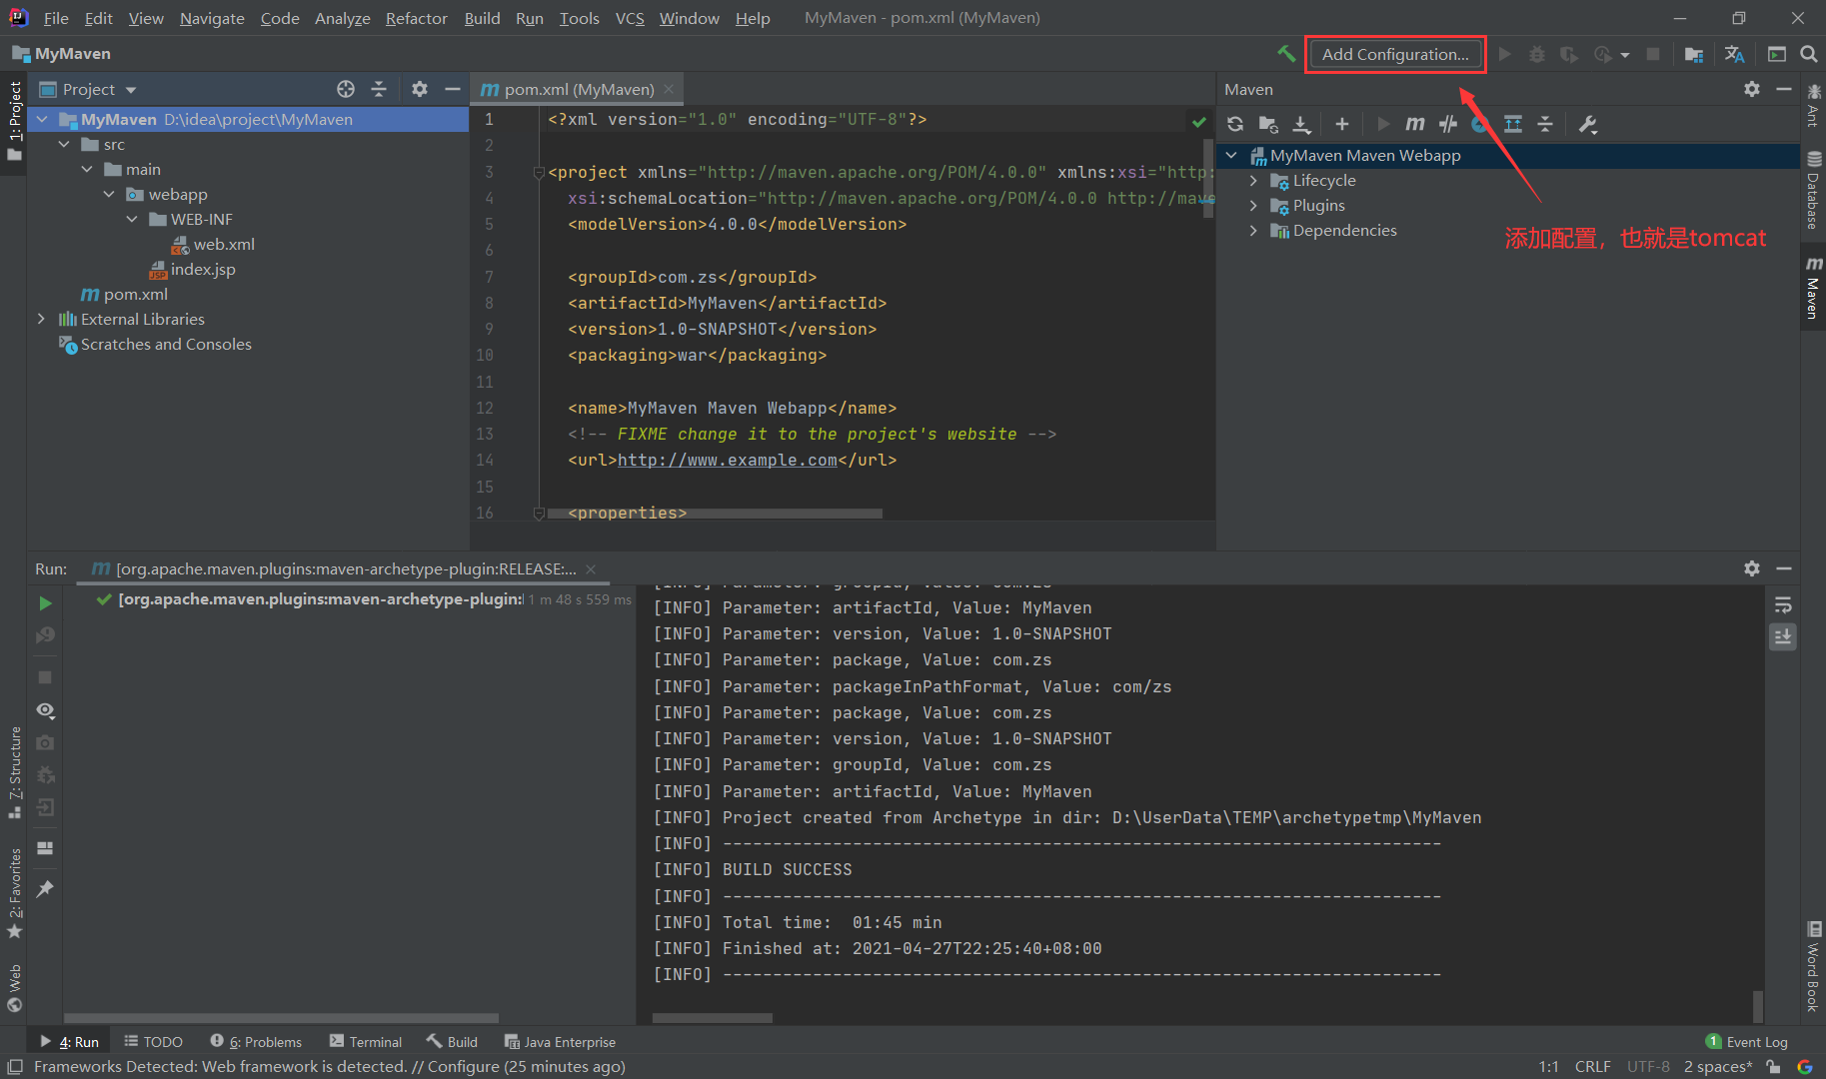The height and width of the screenshot is (1079, 1826).
Task: Click Download Sources and Documentation icon
Action: 1301,124
